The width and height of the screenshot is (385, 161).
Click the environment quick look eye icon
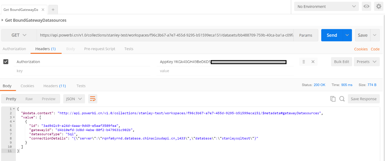tap(366, 6)
